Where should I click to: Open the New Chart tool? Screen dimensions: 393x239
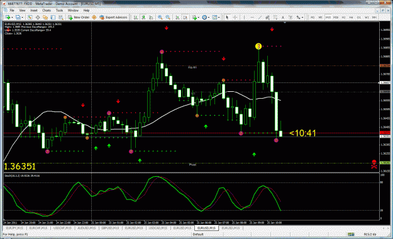point(8,18)
